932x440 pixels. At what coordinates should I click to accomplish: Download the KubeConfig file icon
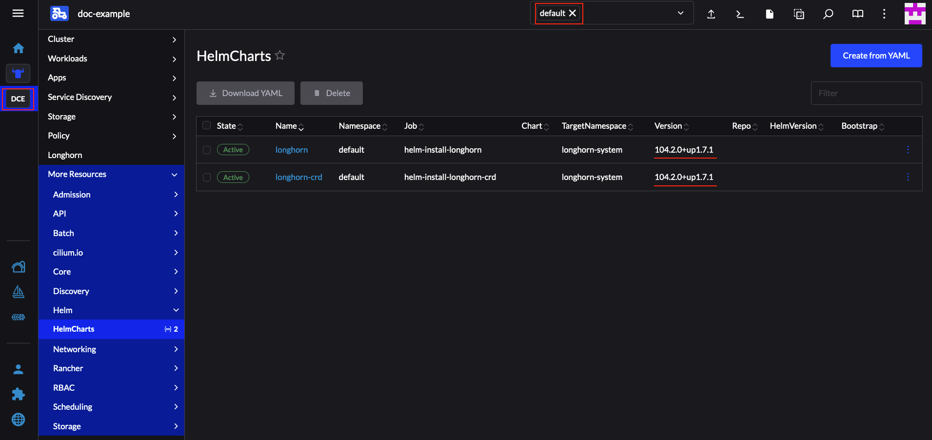coord(769,14)
